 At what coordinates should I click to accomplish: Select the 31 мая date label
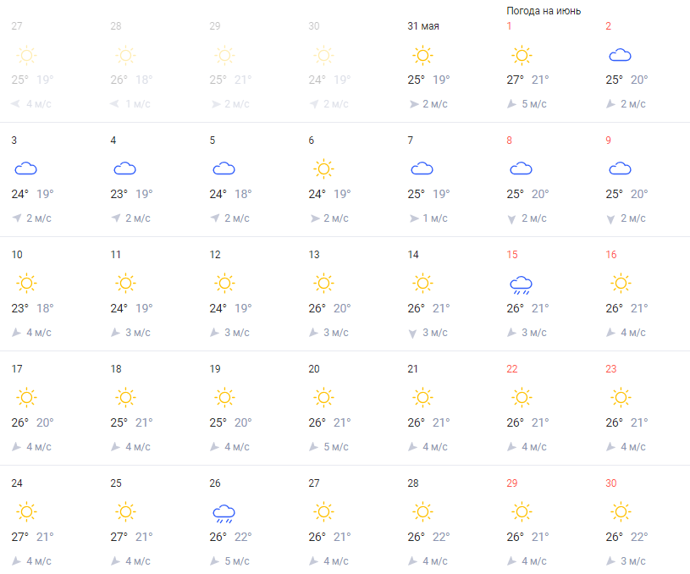tap(422, 26)
